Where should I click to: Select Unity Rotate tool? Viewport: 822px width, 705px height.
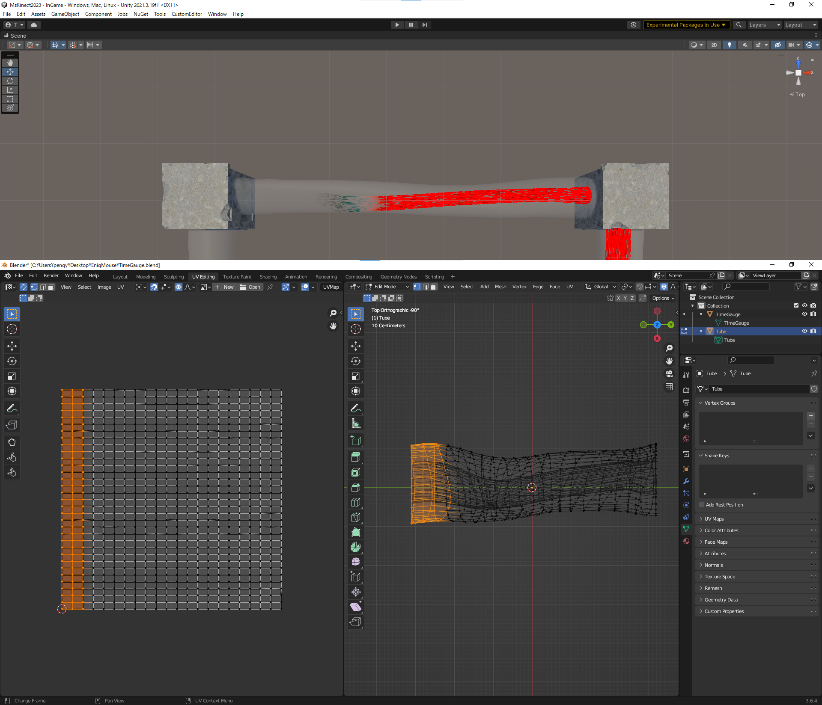point(10,81)
